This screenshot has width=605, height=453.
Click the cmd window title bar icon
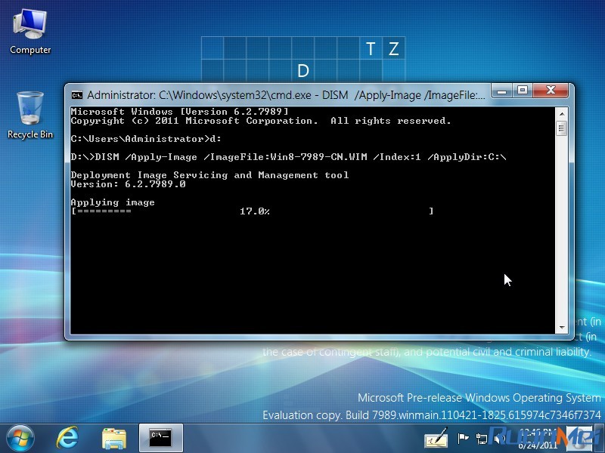tap(77, 95)
